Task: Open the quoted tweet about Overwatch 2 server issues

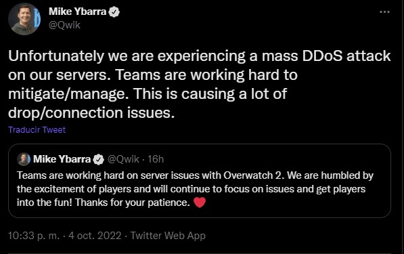Action: [200, 181]
